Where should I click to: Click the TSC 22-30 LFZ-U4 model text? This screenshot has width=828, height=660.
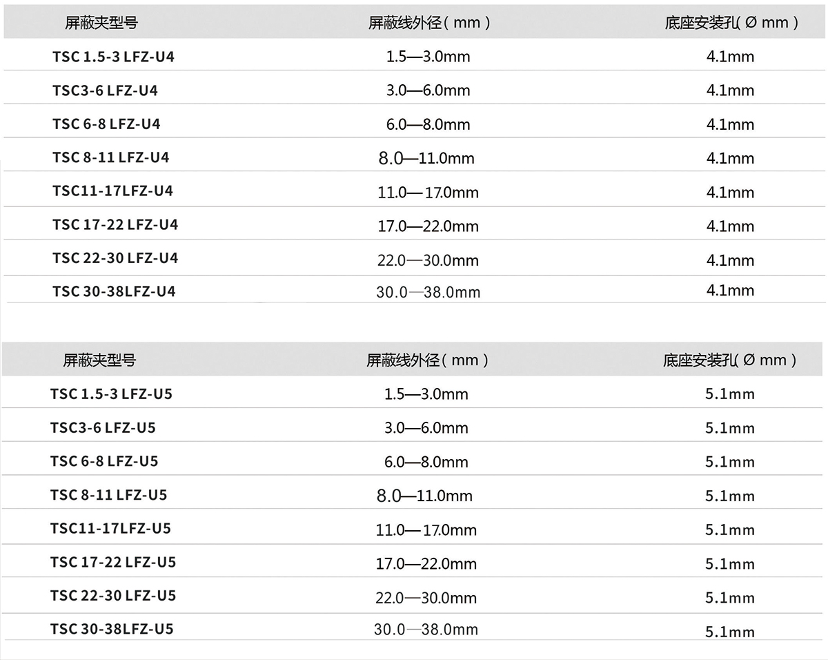115,258
